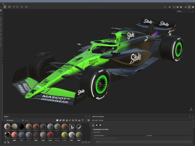Image resolution: width=195 pixels, height=146 pixels.
Task: Click the circle icon at the Assets panel's bottom right
Action: tap(83, 142)
